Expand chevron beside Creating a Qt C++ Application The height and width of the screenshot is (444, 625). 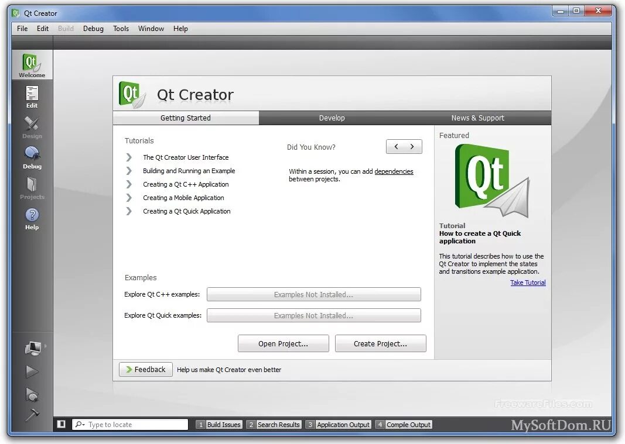coord(129,184)
